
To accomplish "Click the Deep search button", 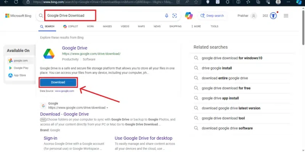I will click(x=212, y=16).
